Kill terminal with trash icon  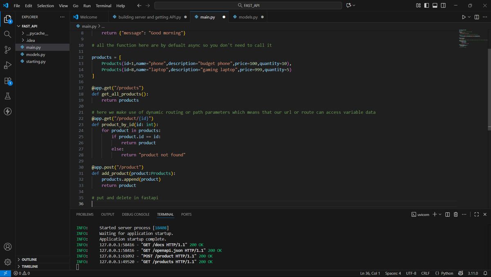[455, 214]
